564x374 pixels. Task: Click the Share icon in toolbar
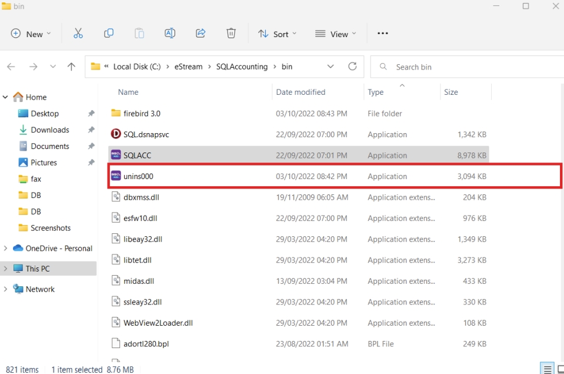201,34
